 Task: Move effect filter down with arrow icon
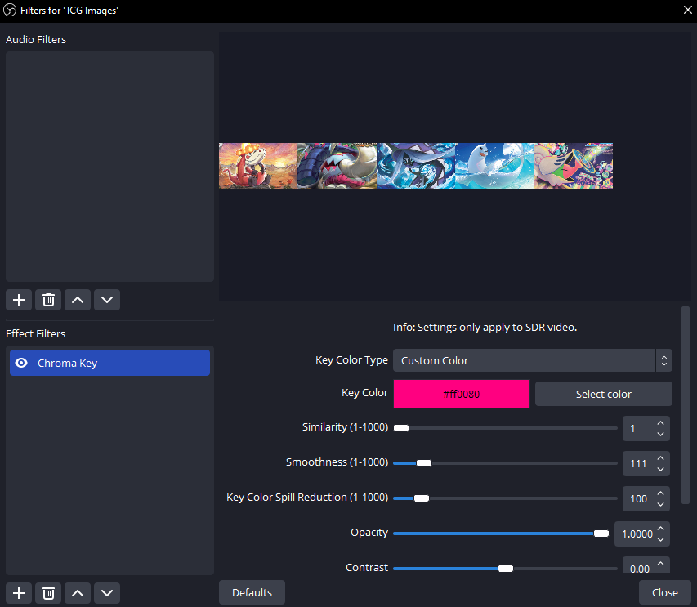tap(107, 593)
